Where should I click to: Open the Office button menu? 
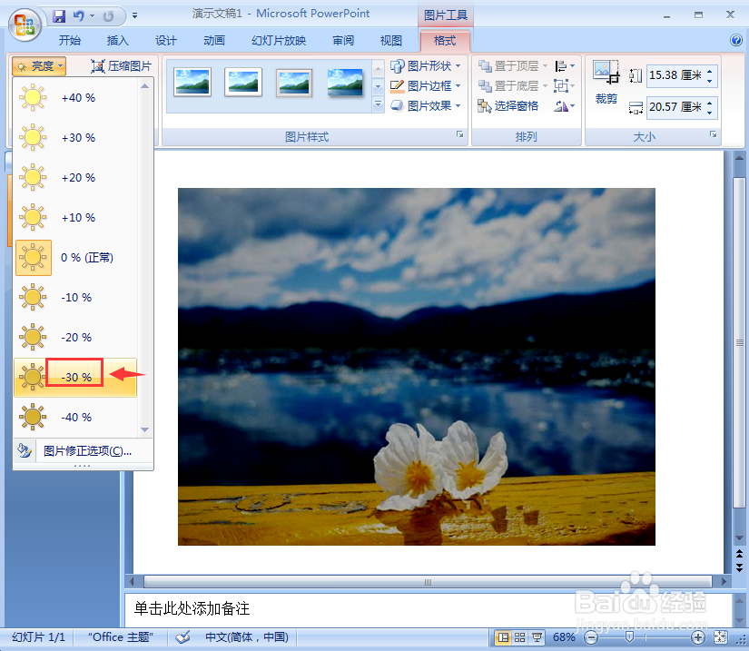(25, 24)
